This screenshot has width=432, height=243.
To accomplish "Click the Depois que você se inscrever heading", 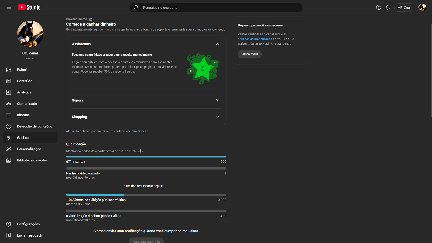I will pyautogui.click(x=261, y=25).
